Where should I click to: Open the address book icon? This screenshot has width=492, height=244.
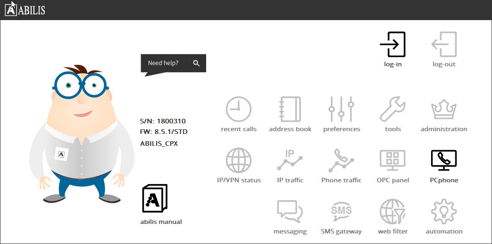click(x=290, y=109)
